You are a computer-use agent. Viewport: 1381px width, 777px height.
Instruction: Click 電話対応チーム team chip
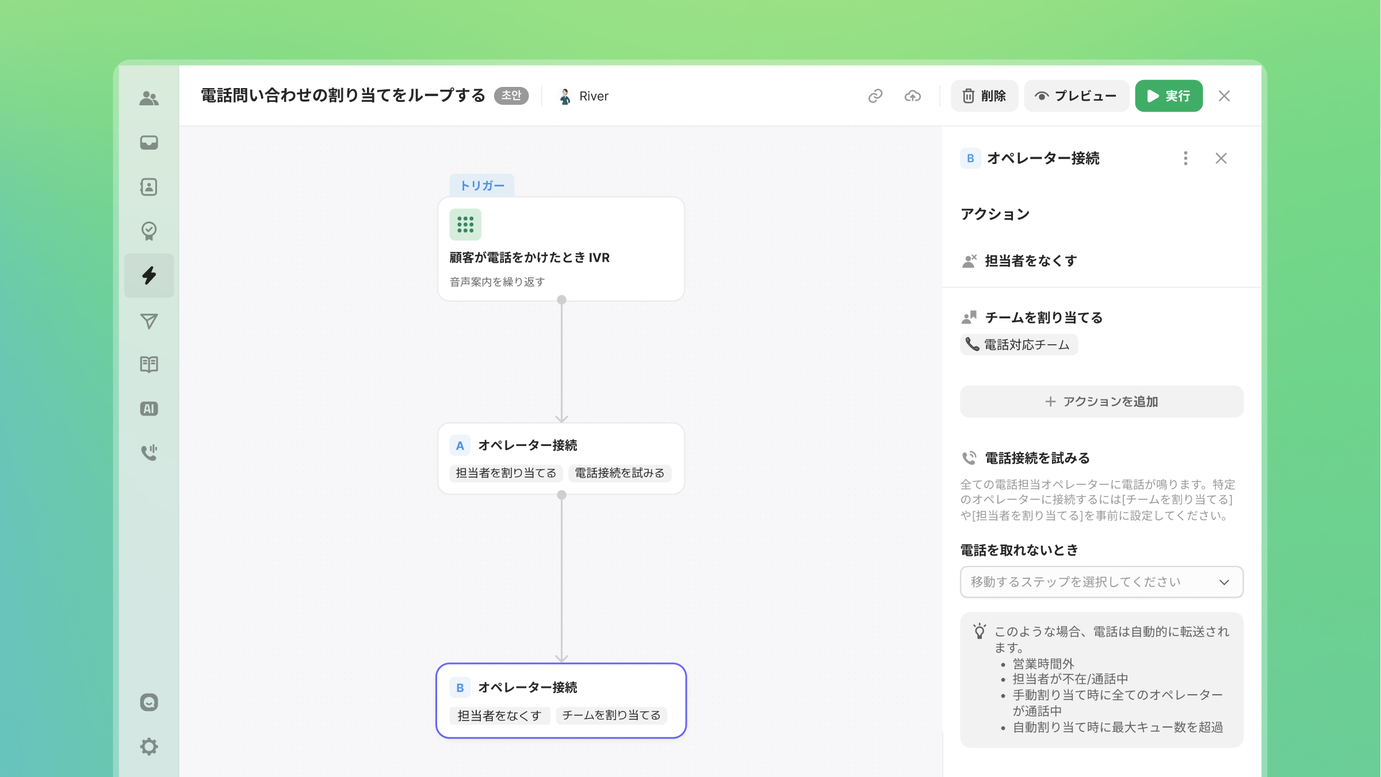click(x=1019, y=345)
